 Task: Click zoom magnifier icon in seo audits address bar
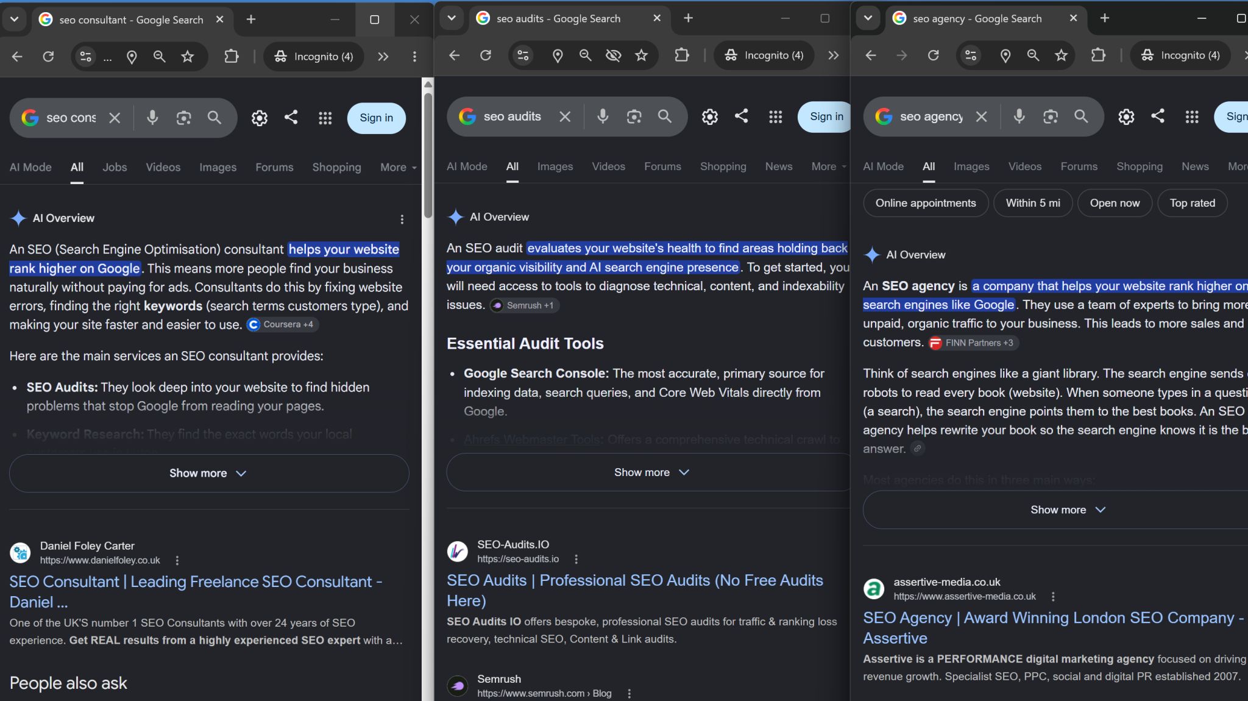[585, 55]
